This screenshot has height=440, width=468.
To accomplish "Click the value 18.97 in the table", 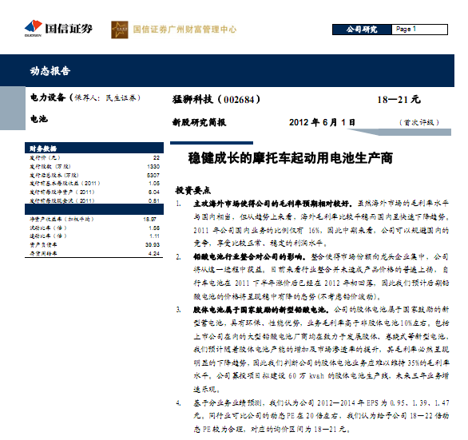I will (149, 219).
